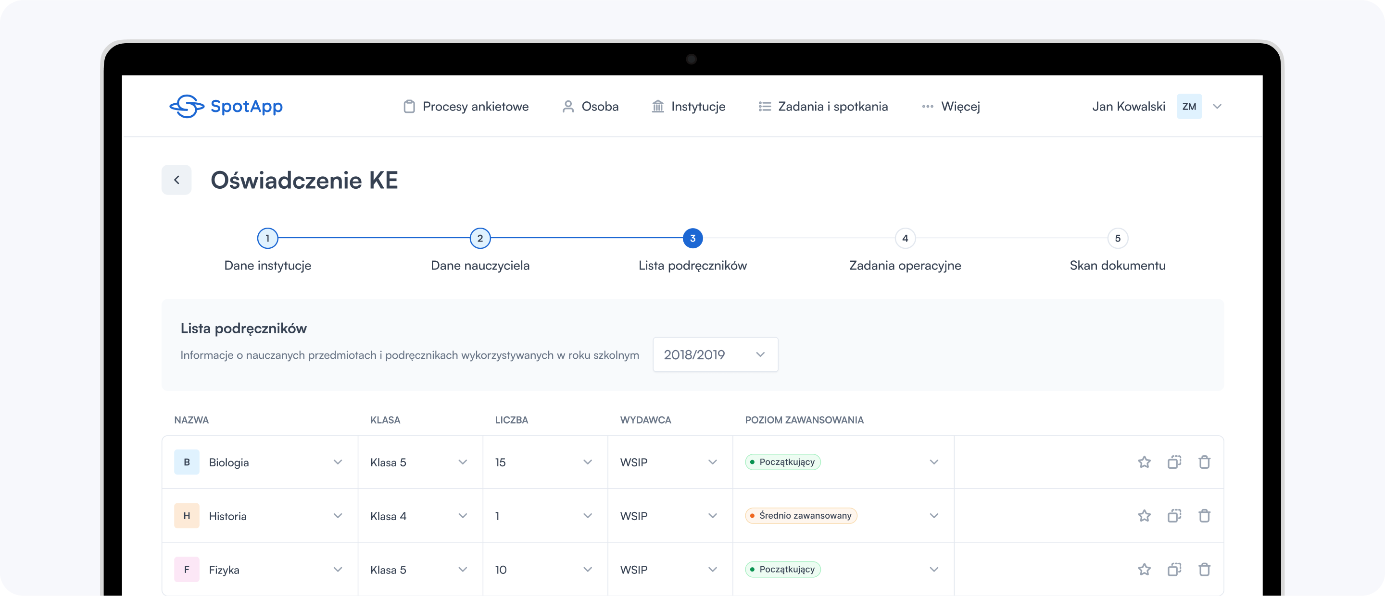The width and height of the screenshot is (1385, 596).
Task: Open Klasa 5 dropdown in Biologia row
Action: [x=420, y=462]
